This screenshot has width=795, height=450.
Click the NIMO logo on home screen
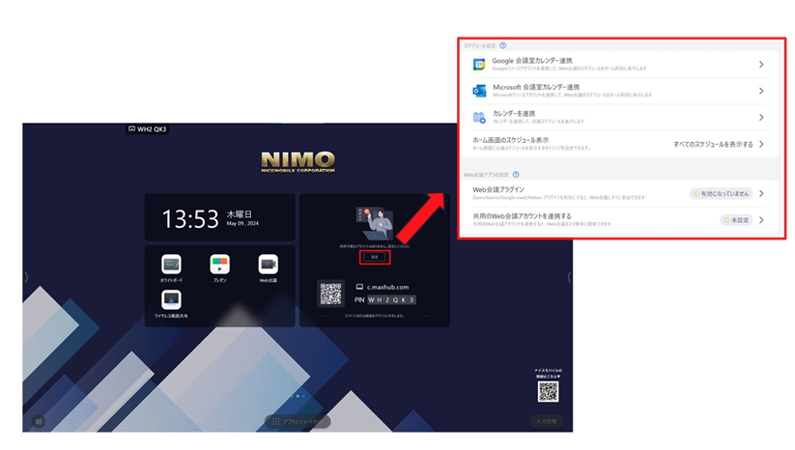[298, 162]
